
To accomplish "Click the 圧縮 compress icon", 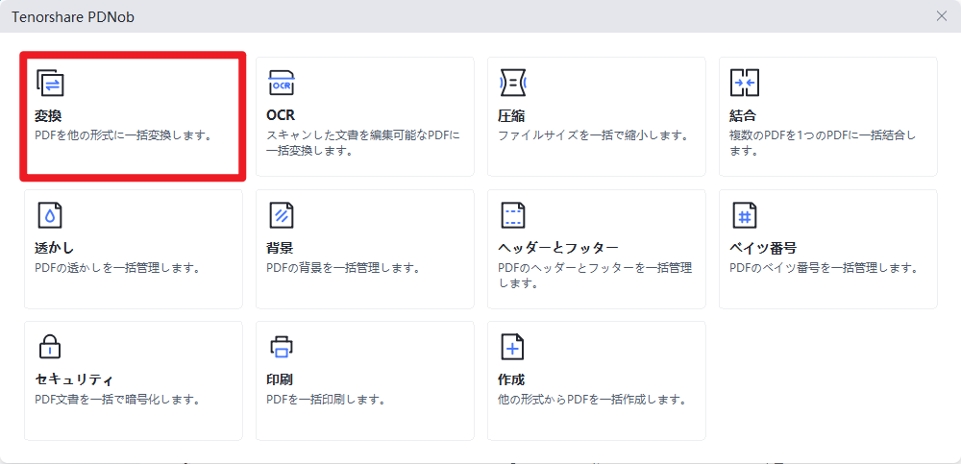I will [x=513, y=83].
